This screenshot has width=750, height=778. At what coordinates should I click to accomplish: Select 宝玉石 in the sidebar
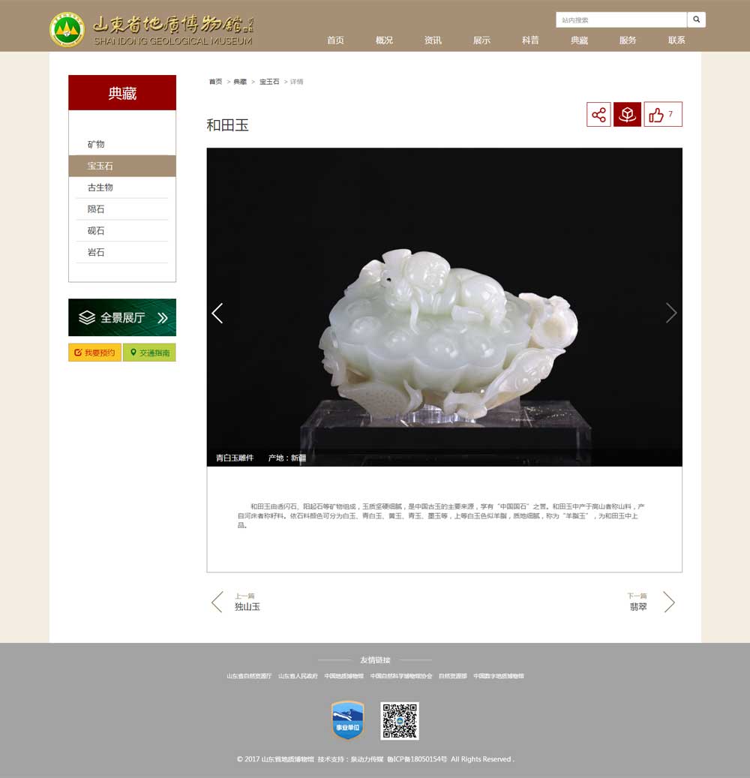[122, 166]
